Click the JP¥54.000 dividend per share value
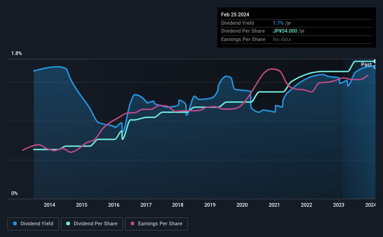Screen dimensions: 383x237 pos(285,31)
